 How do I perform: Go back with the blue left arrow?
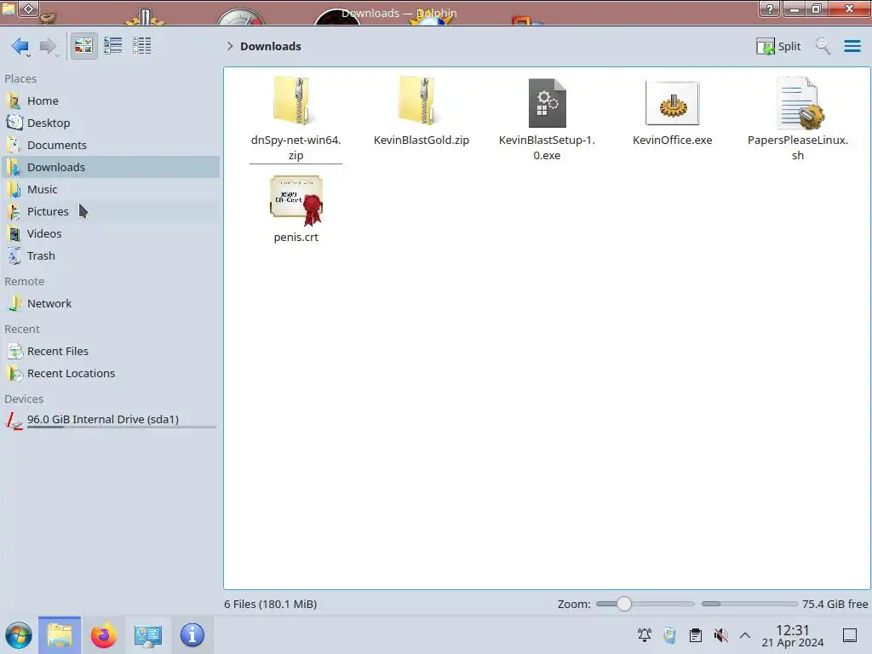[x=19, y=46]
